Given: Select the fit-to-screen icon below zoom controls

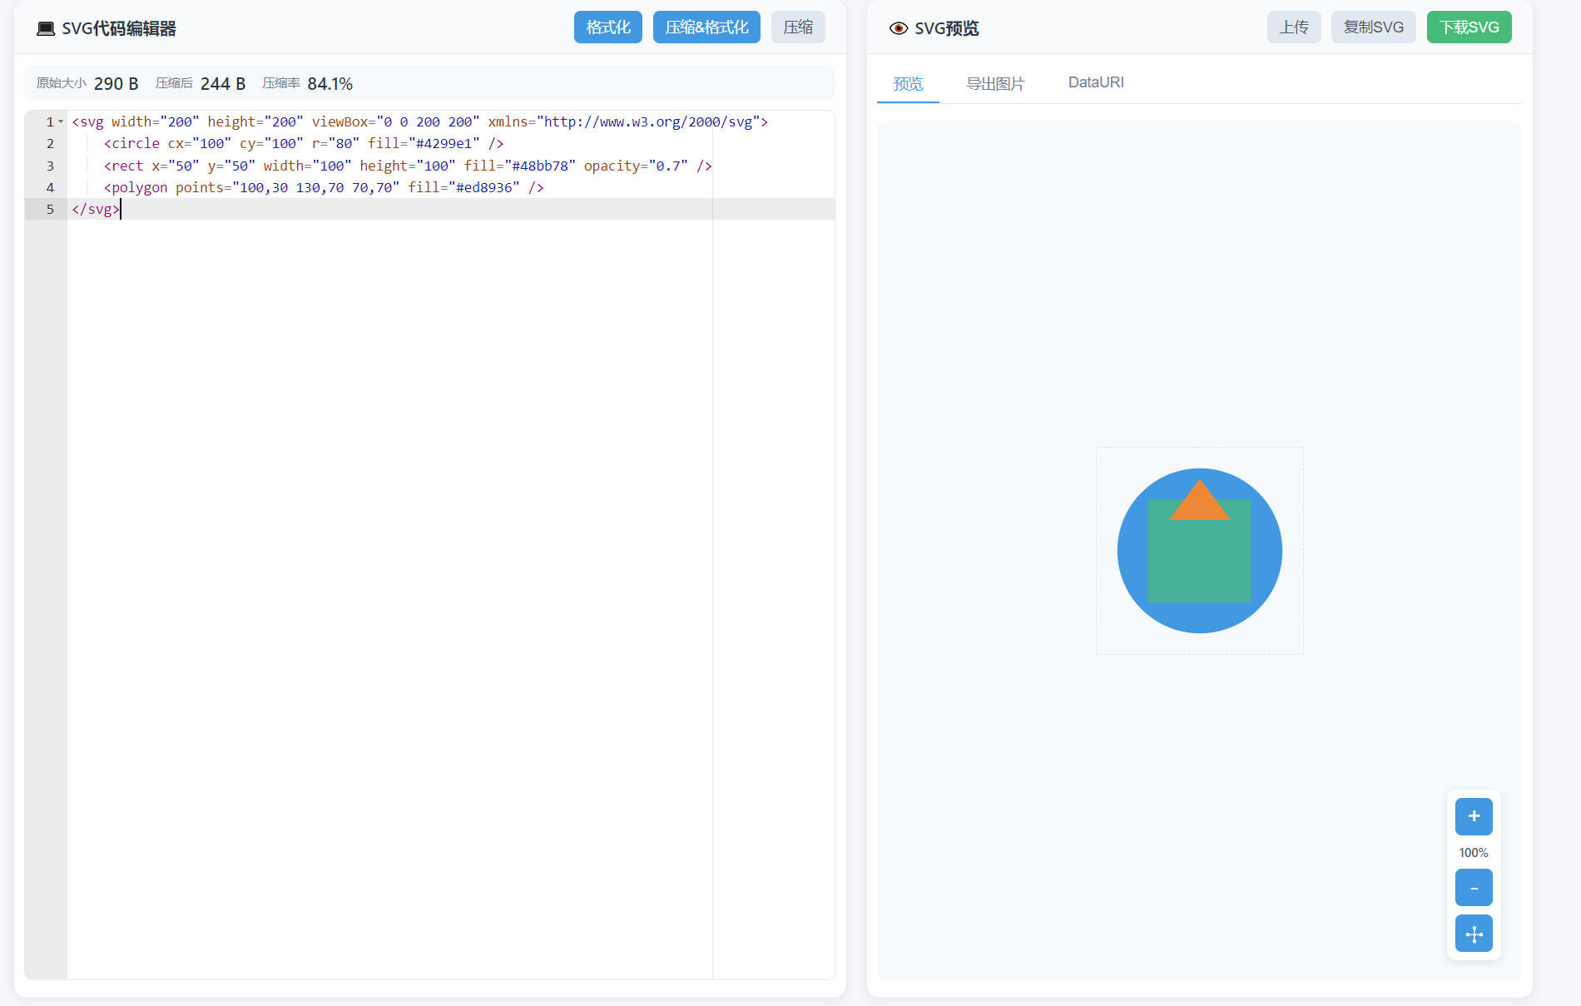Looking at the screenshot, I should tap(1474, 934).
